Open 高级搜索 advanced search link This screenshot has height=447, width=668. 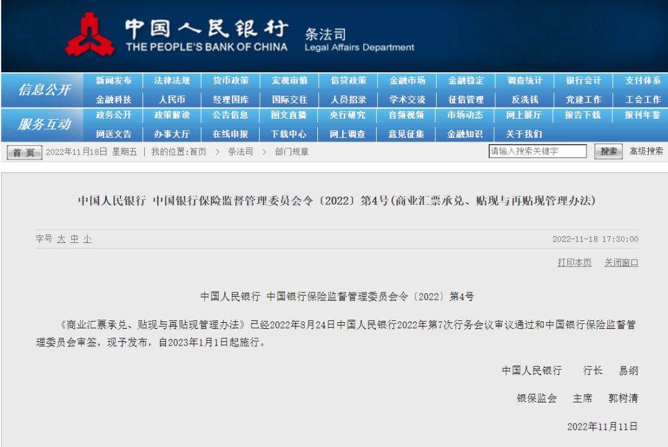tap(646, 151)
